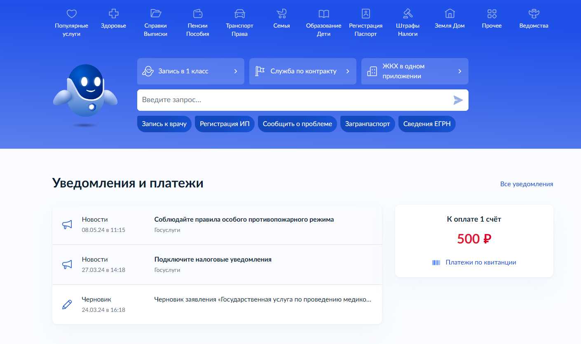Click the grid icon for Прочее
This screenshot has height=344, width=581.
pyautogui.click(x=492, y=14)
